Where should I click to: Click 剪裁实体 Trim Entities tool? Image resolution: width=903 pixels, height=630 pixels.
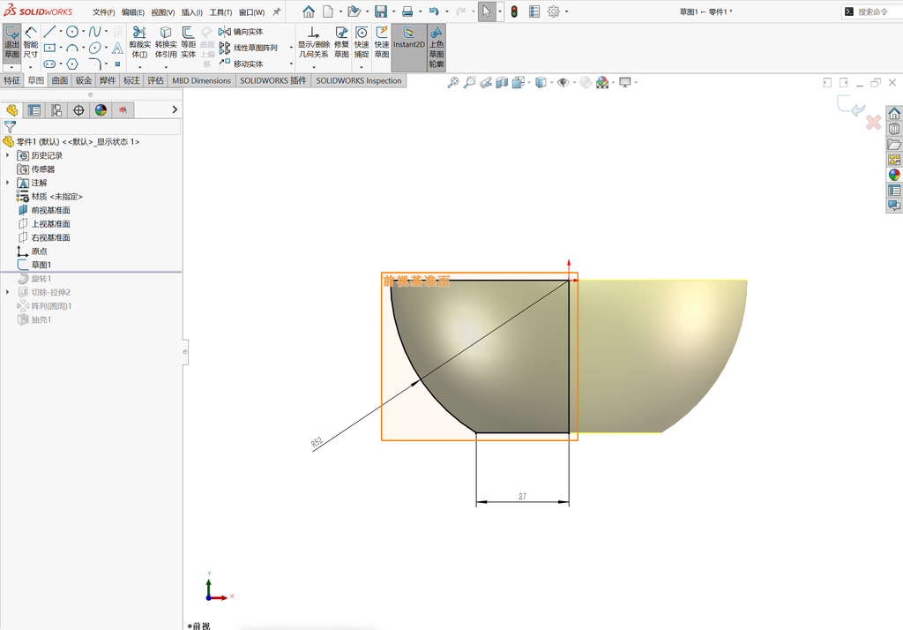pyautogui.click(x=139, y=42)
